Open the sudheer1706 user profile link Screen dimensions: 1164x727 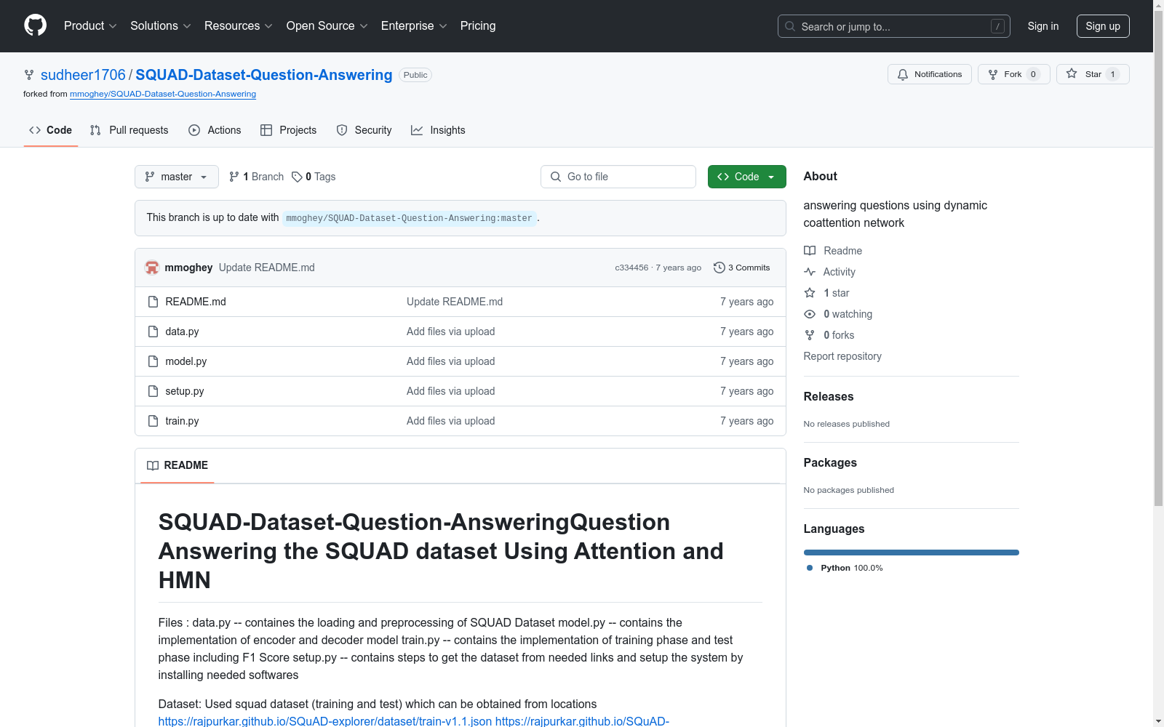click(83, 75)
